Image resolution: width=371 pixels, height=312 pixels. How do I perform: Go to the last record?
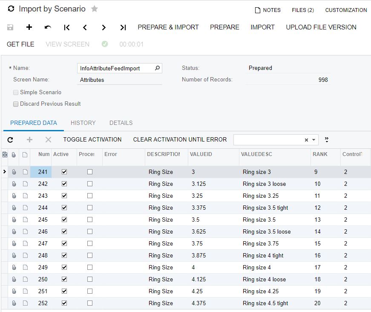point(123,27)
